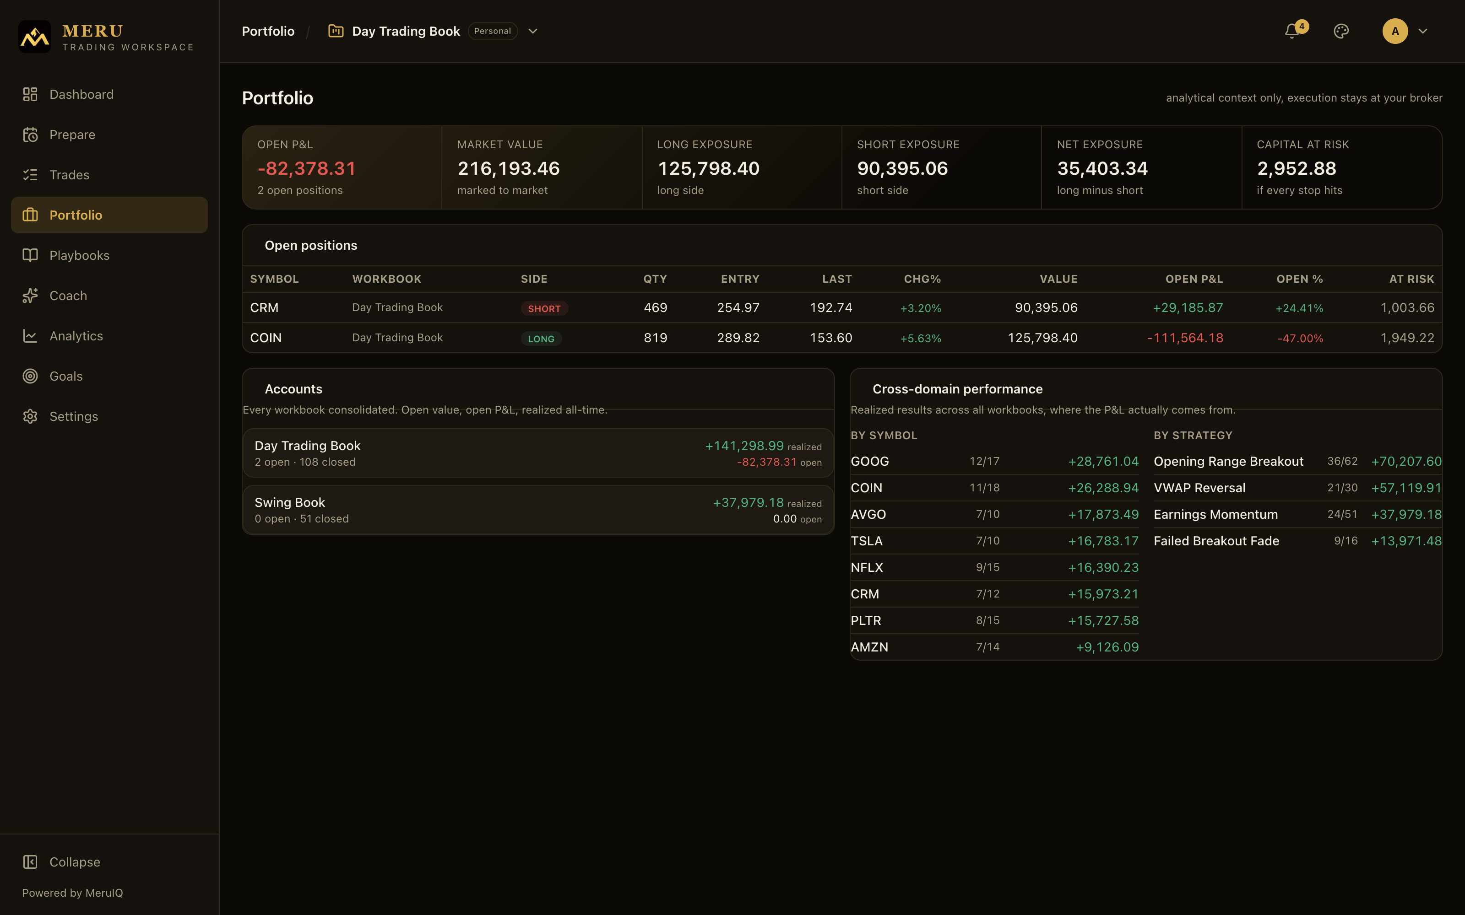Click Failed Breakout Fade strategy row

(x=1297, y=541)
